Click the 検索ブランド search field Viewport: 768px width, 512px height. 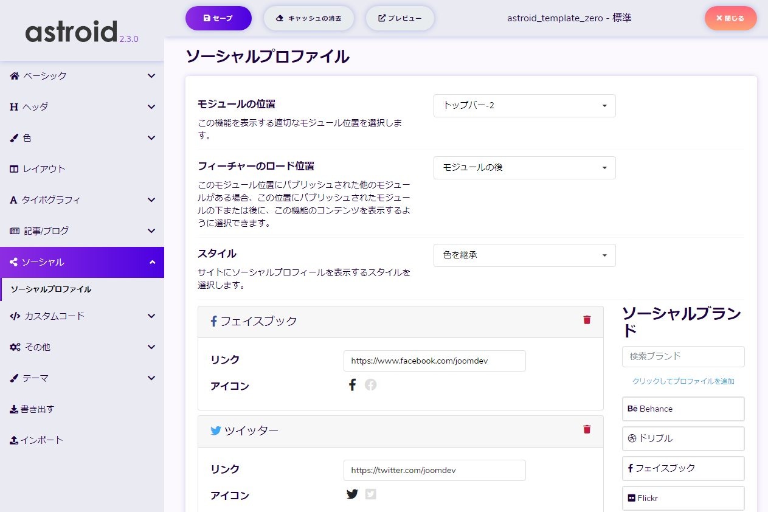(683, 356)
